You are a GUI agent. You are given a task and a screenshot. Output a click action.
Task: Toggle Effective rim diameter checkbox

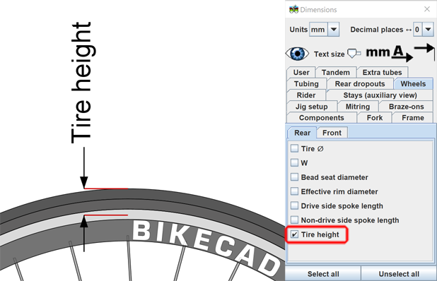pos(294,191)
